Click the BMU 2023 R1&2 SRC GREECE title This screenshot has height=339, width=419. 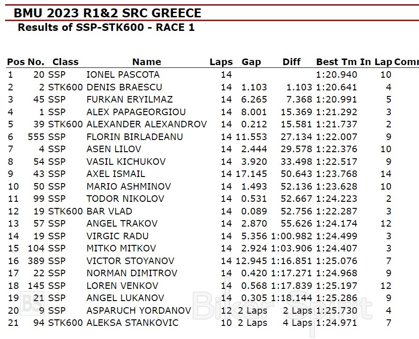(x=108, y=13)
